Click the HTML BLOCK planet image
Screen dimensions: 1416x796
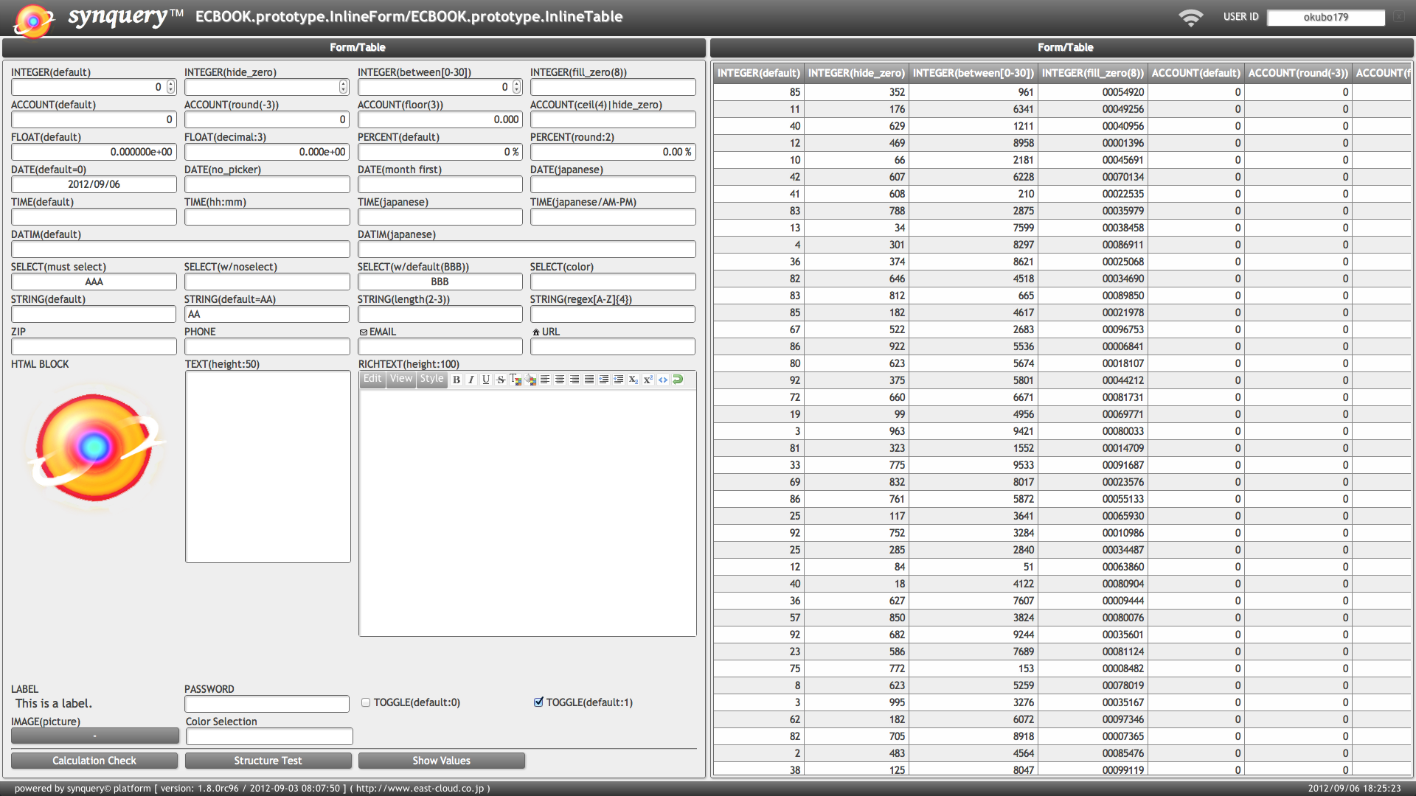tap(94, 447)
